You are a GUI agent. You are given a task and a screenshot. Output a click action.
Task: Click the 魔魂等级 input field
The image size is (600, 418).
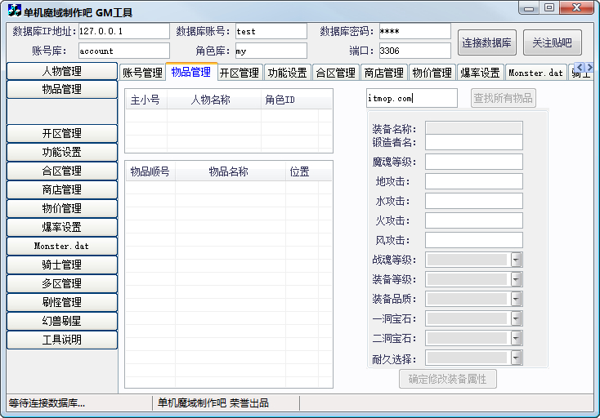tap(474, 162)
